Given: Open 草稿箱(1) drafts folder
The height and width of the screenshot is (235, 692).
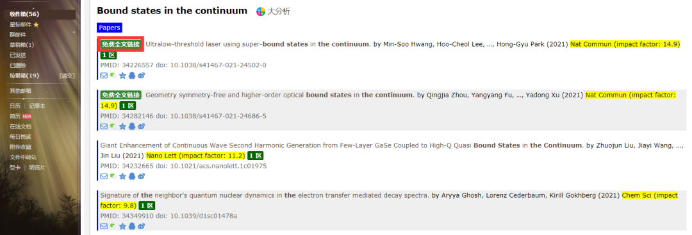Looking at the screenshot, I should pos(22,45).
